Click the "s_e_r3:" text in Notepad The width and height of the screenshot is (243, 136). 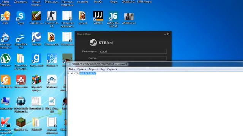tap(74, 73)
